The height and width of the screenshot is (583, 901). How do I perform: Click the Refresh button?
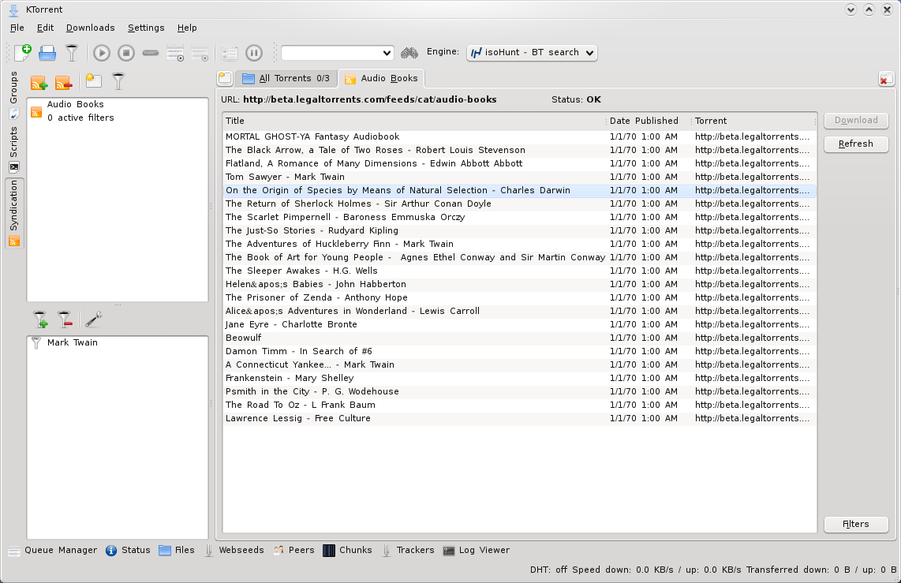[856, 144]
